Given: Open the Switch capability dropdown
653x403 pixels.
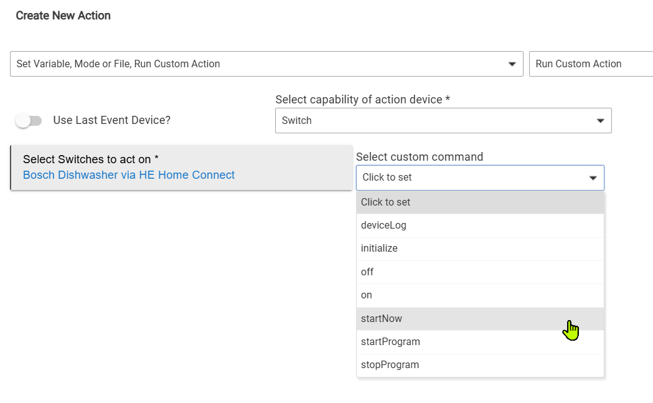Looking at the screenshot, I should point(436,121).
